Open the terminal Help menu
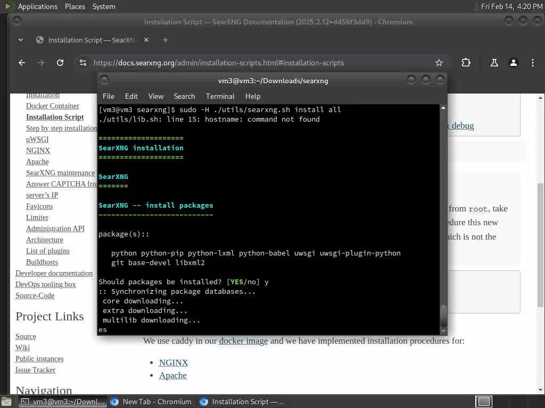 (x=253, y=97)
